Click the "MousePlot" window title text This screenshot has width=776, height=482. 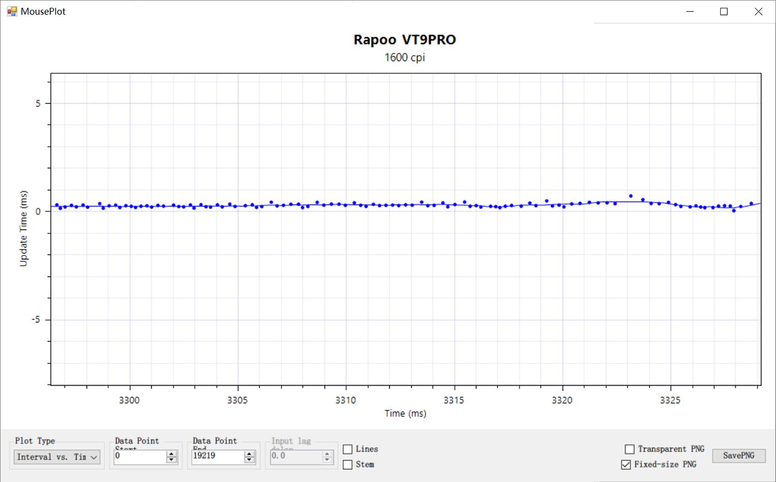43,11
